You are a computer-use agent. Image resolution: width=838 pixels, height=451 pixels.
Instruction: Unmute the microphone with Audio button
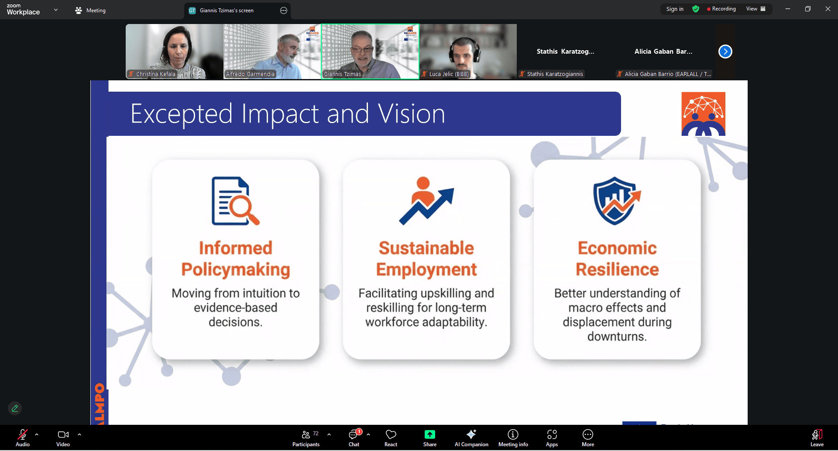pyautogui.click(x=23, y=438)
